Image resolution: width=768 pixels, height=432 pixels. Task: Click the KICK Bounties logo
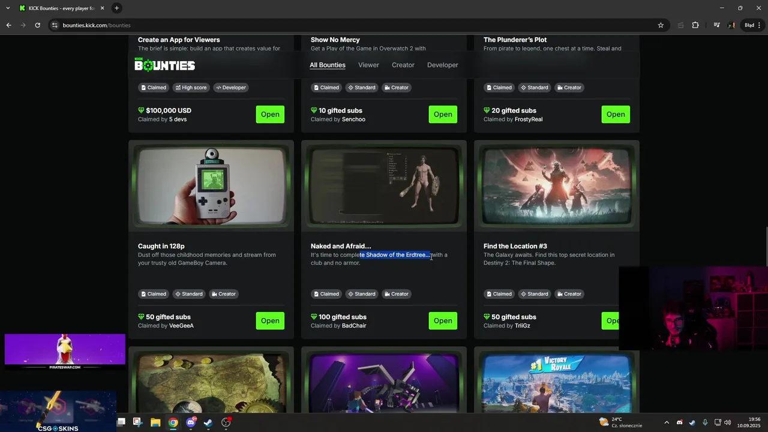coord(164,65)
